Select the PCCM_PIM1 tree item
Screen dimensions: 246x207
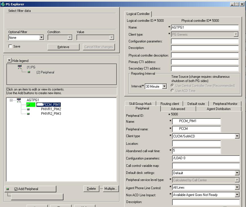point(49,105)
